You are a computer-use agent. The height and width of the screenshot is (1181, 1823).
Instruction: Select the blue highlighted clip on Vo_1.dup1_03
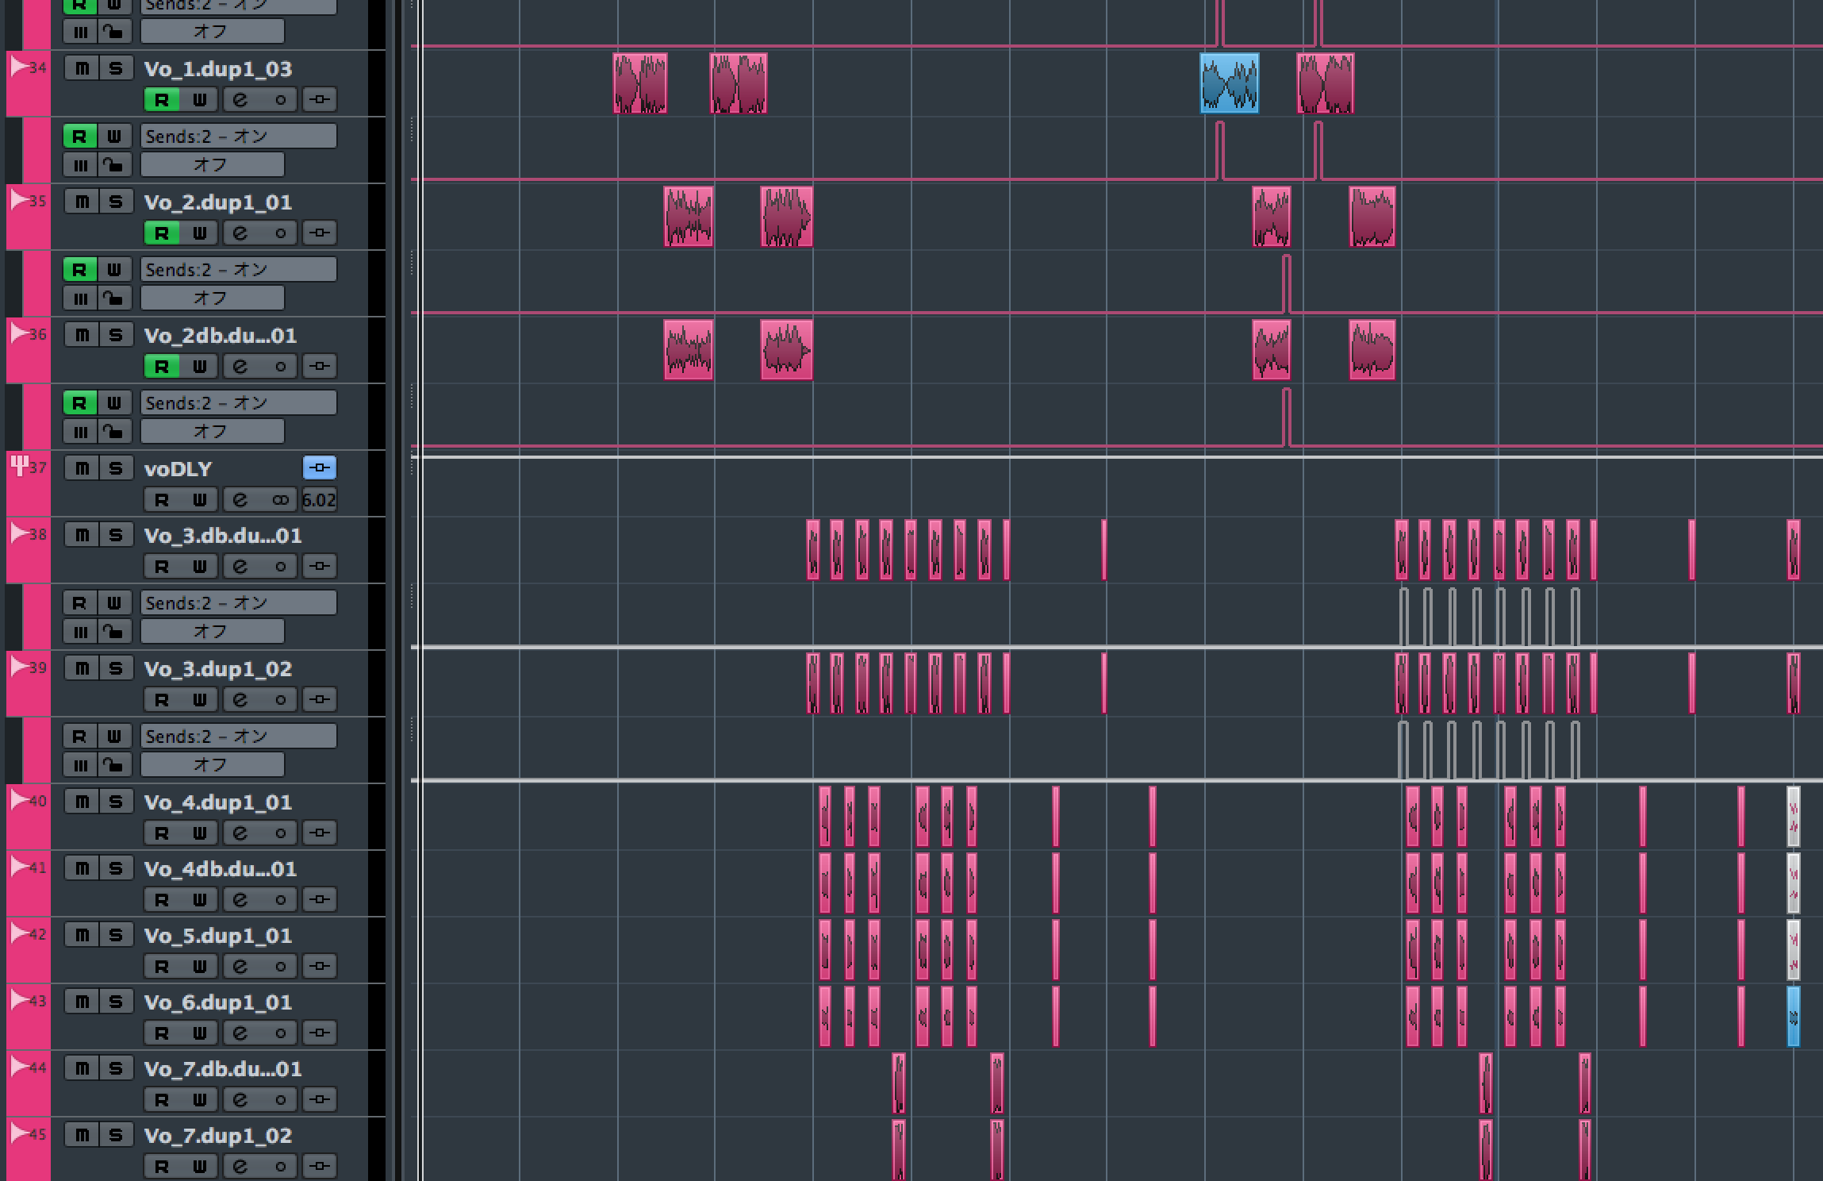tap(1230, 83)
